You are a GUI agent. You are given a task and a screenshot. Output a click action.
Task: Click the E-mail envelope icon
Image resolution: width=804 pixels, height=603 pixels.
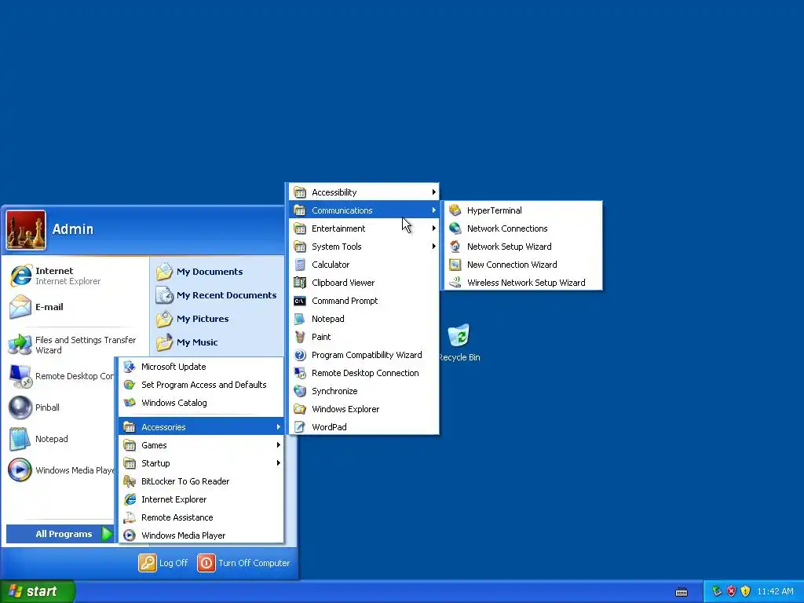(x=20, y=307)
